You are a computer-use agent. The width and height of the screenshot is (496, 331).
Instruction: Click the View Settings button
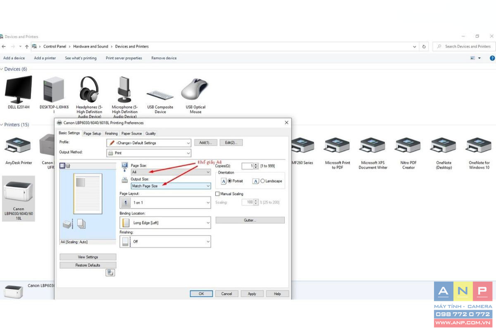(88, 257)
